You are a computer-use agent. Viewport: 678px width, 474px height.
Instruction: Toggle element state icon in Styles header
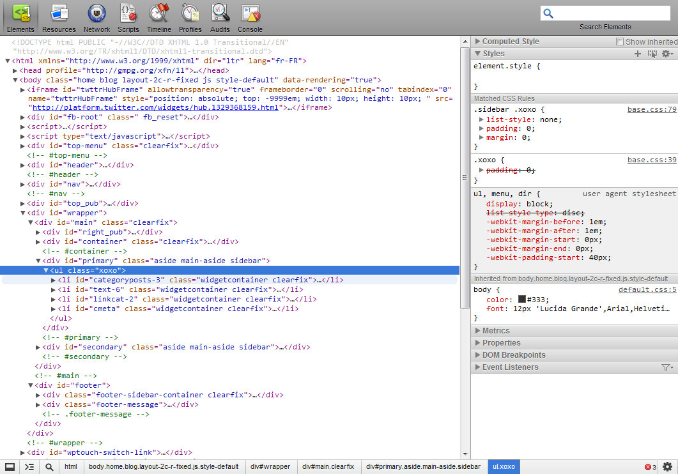(652, 54)
